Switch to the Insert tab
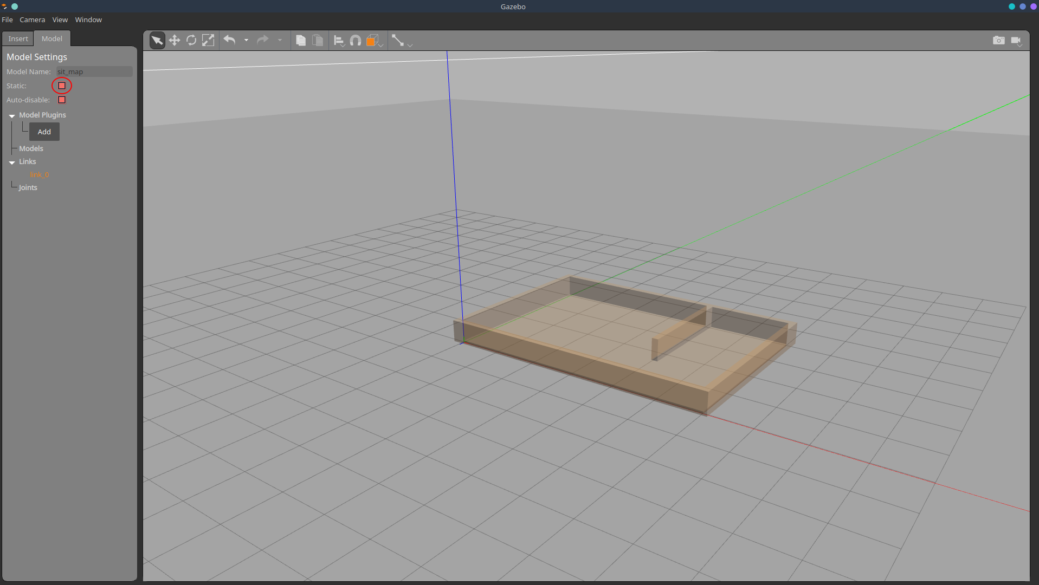 pyautogui.click(x=18, y=38)
